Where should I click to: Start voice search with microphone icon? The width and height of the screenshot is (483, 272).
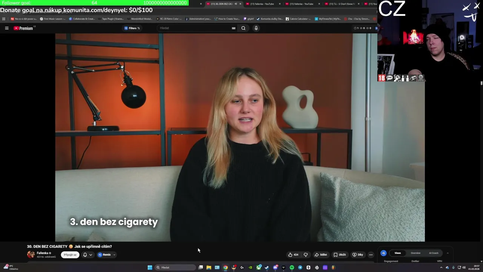[256, 28]
